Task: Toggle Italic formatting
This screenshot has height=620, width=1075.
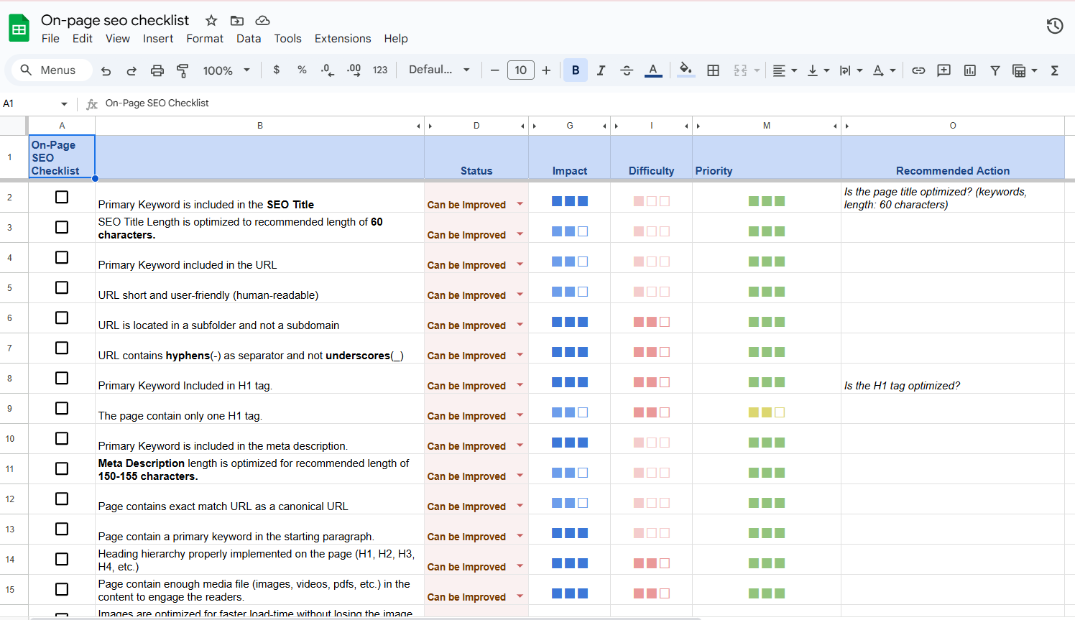Action: (601, 70)
